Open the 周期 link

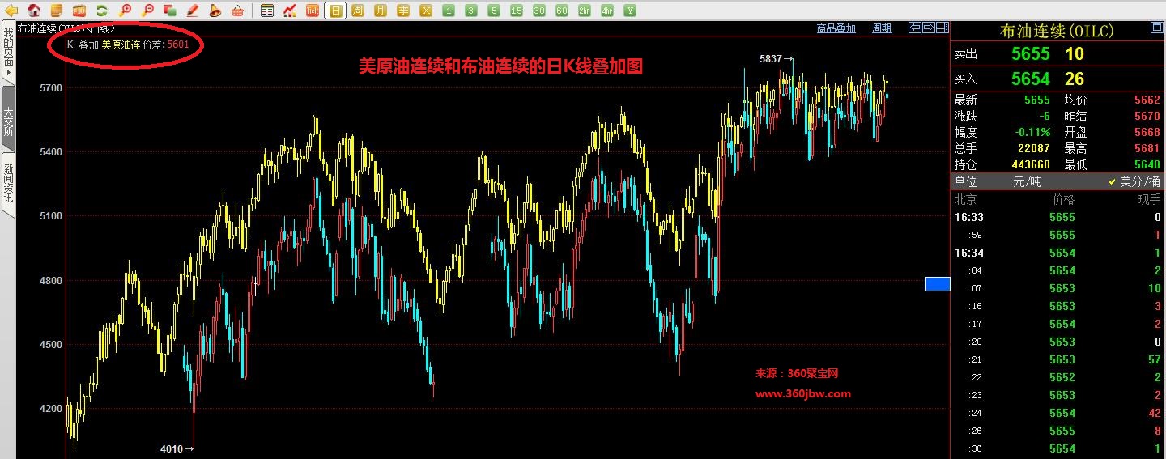point(881,28)
